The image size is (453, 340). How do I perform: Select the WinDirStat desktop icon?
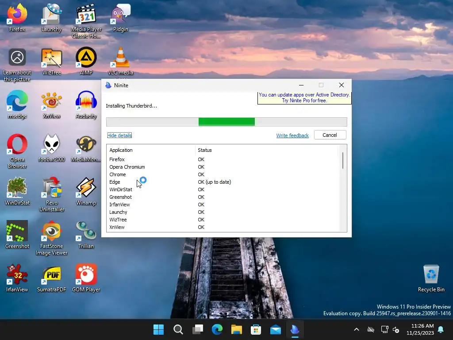(x=17, y=191)
